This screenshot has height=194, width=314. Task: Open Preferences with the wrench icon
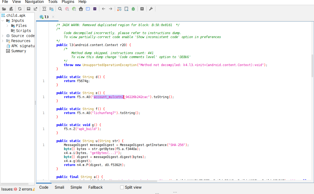(x=151, y=9)
